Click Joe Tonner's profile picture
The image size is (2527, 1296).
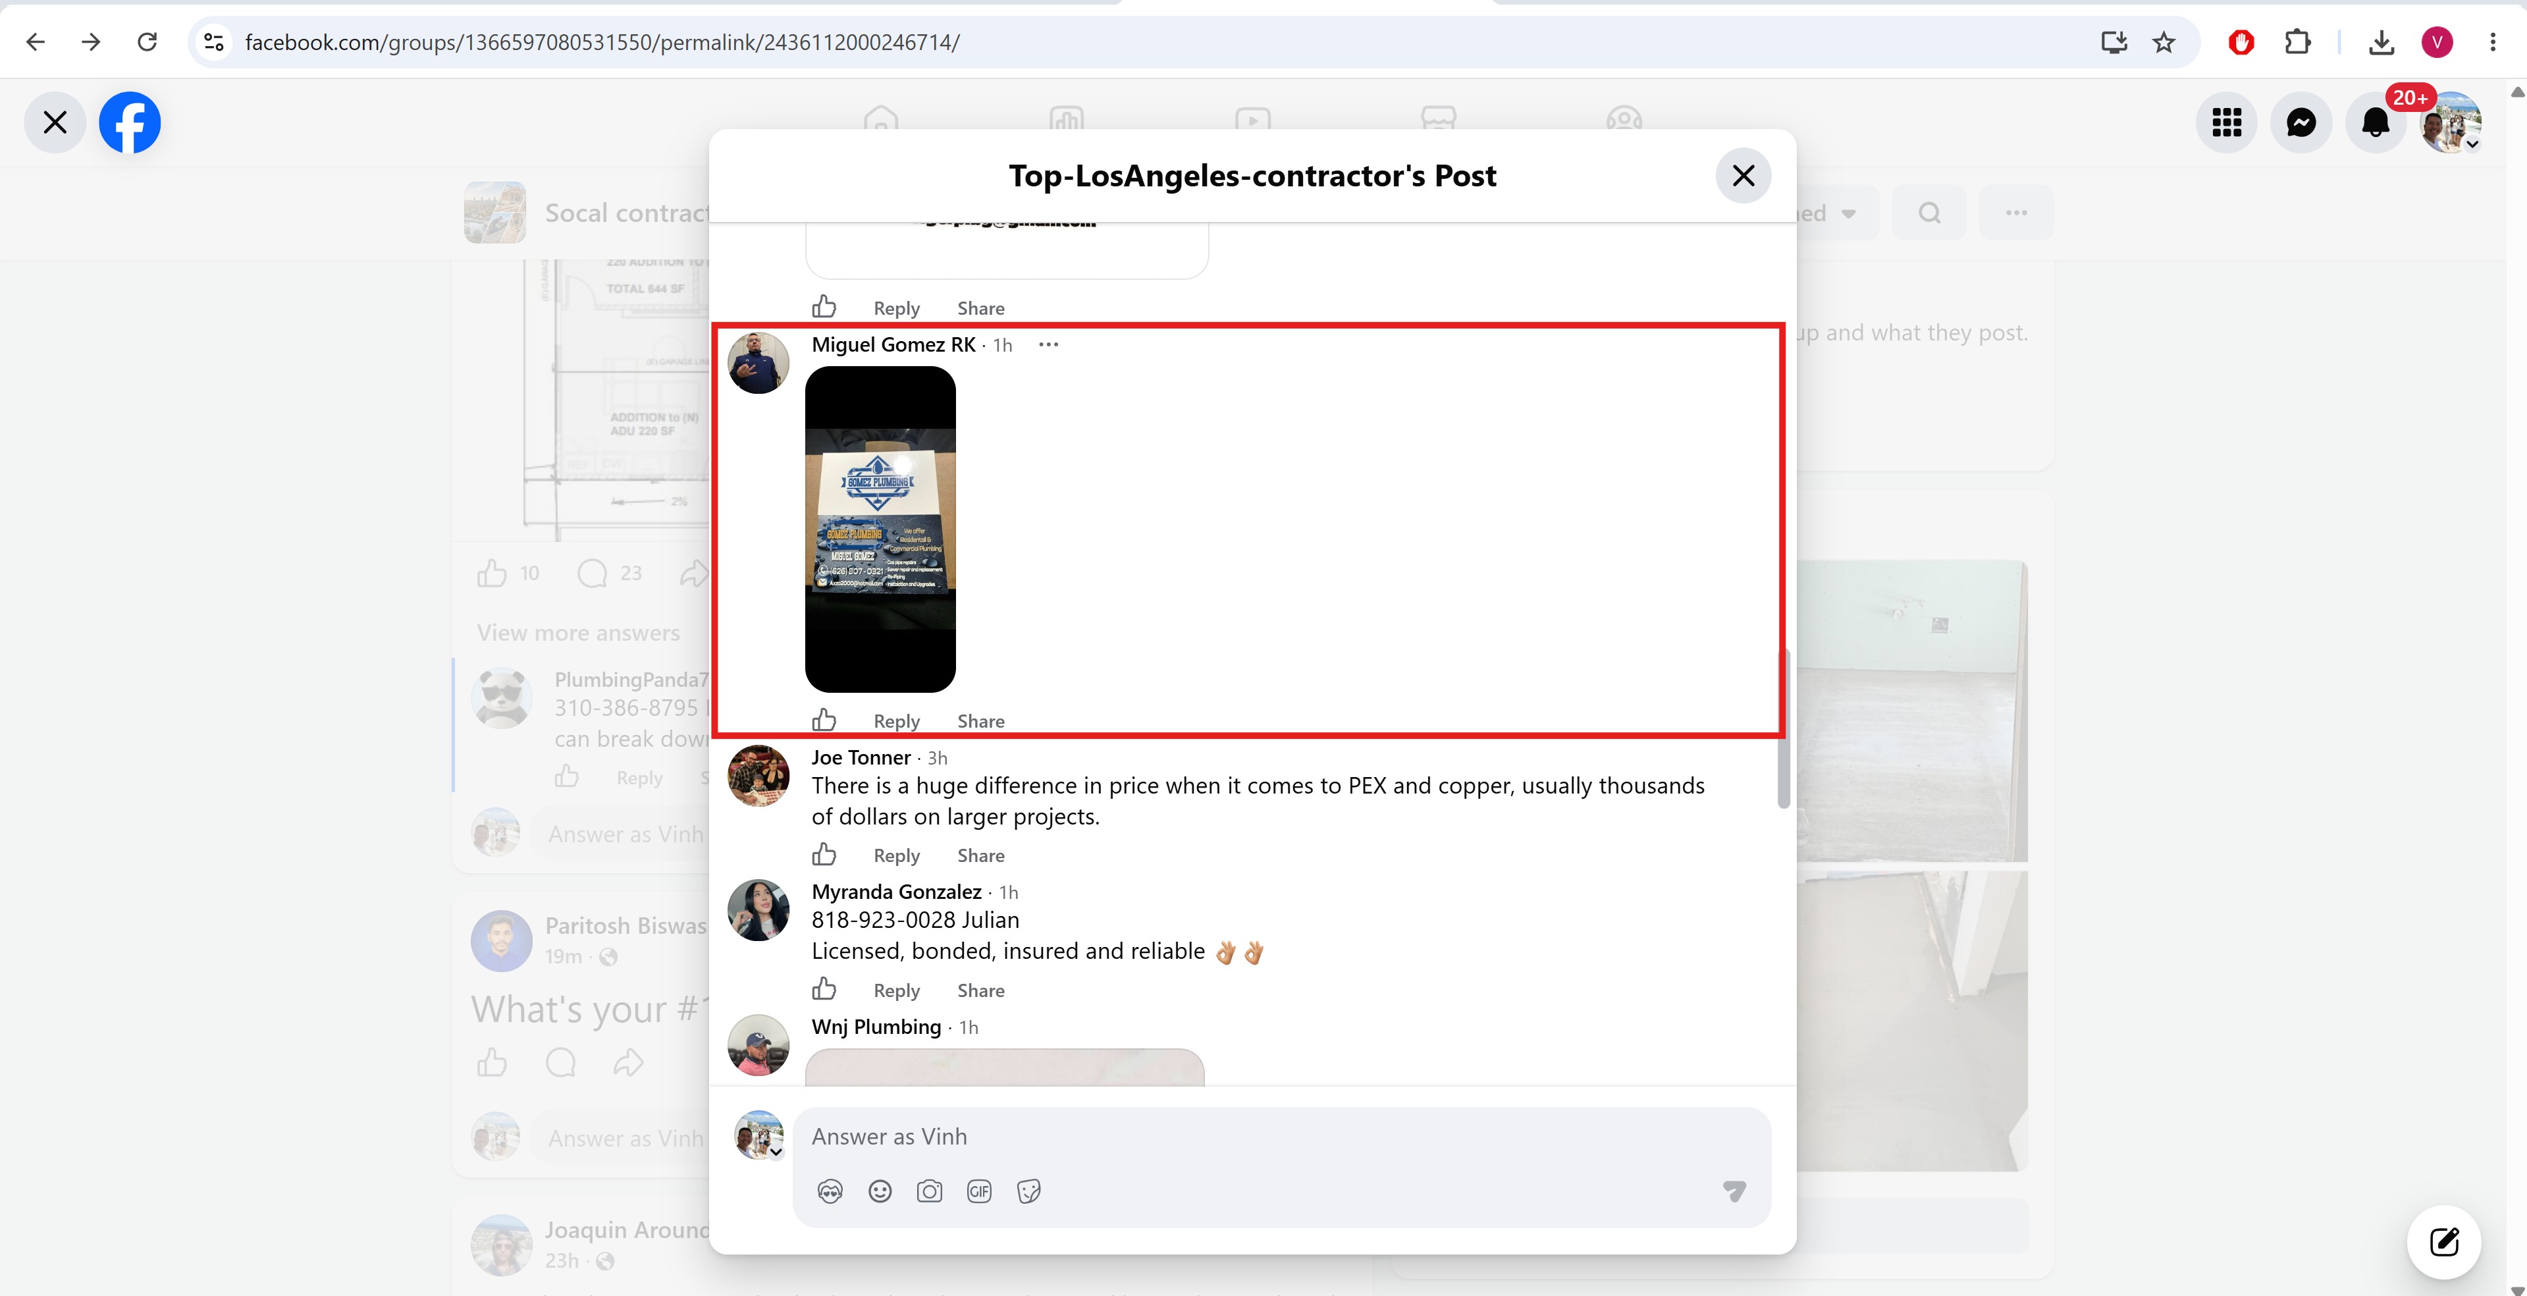(758, 776)
